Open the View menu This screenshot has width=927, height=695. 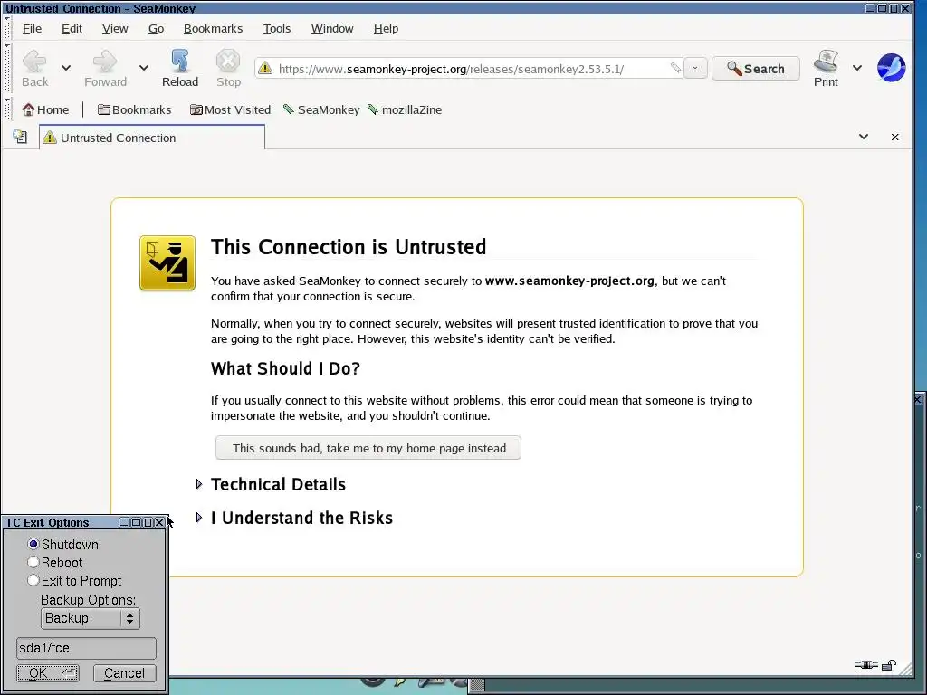point(115,28)
